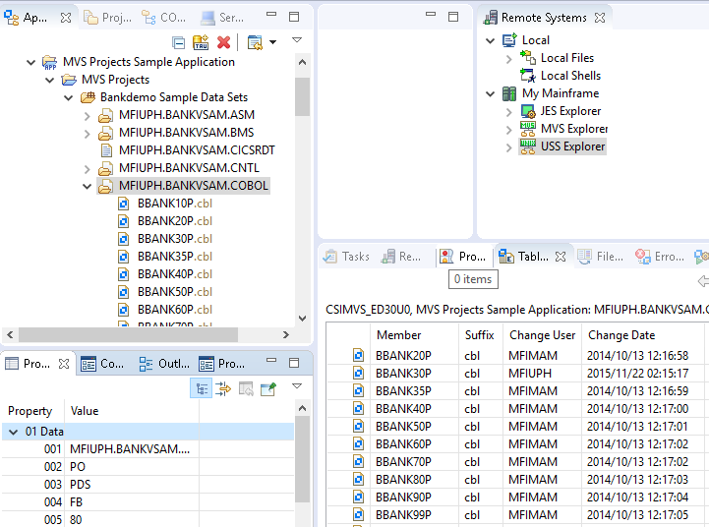Click the link-with-arrows icon in Properties toolbar
Viewport: 709px width, 527px height.
223,389
